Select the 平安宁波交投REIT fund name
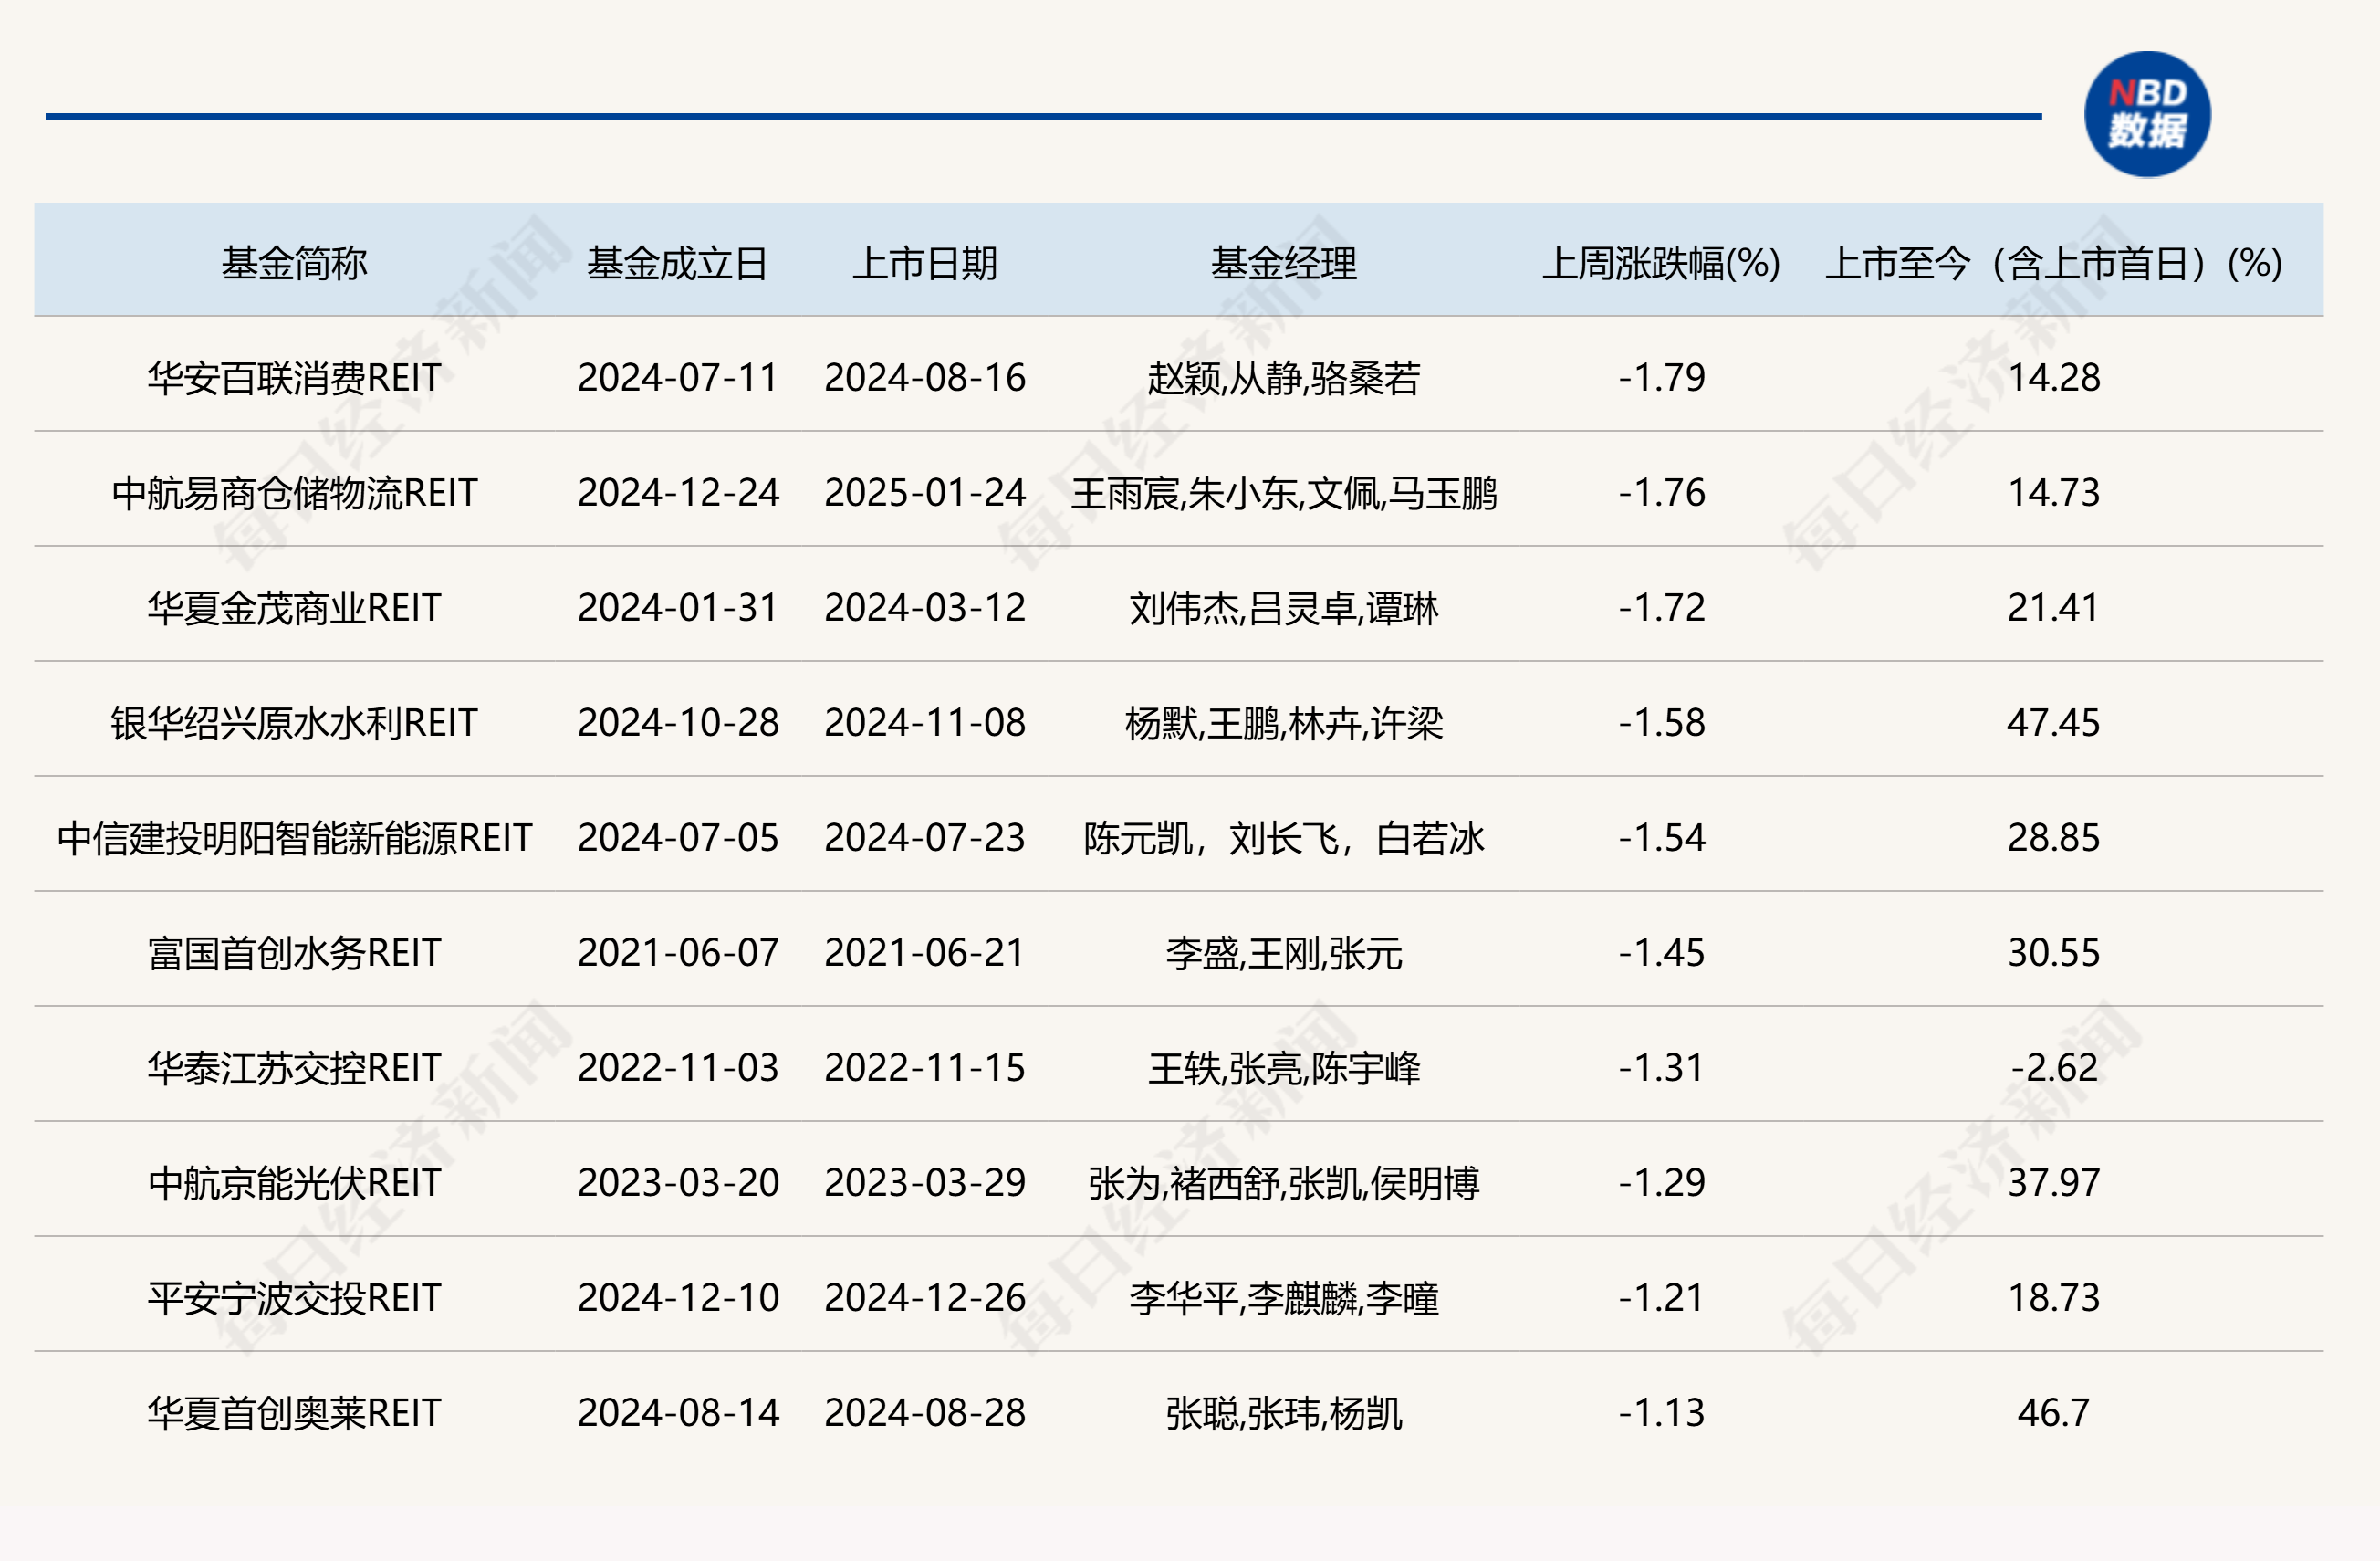Image resolution: width=2380 pixels, height=1561 pixels. (x=294, y=1298)
